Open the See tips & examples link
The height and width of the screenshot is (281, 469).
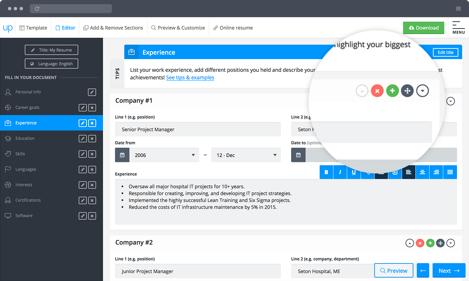tap(190, 78)
